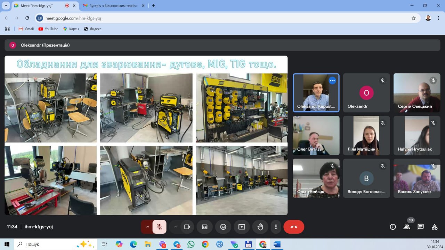The width and height of the screenshot is (445, 250).
Task: Open the activities panel
Action: (435, 227)
